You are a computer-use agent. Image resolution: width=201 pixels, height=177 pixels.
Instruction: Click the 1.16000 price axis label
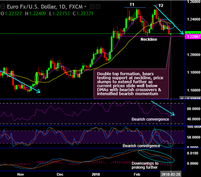194,90
